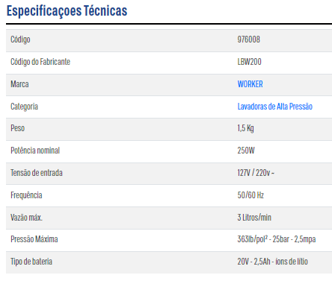This screenshot has height=281, width=332.
Task: Click the weight value 1,5 Kg
Action: pos(245,128)
